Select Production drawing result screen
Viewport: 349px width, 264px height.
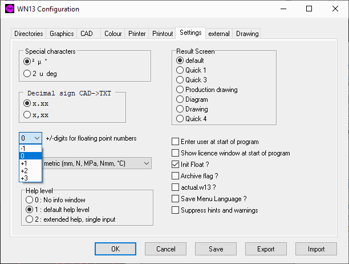[180, 90]
